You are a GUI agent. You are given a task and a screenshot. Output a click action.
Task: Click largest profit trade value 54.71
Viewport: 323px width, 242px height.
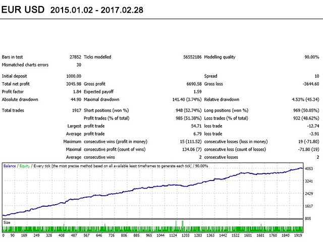click(196, 126)
